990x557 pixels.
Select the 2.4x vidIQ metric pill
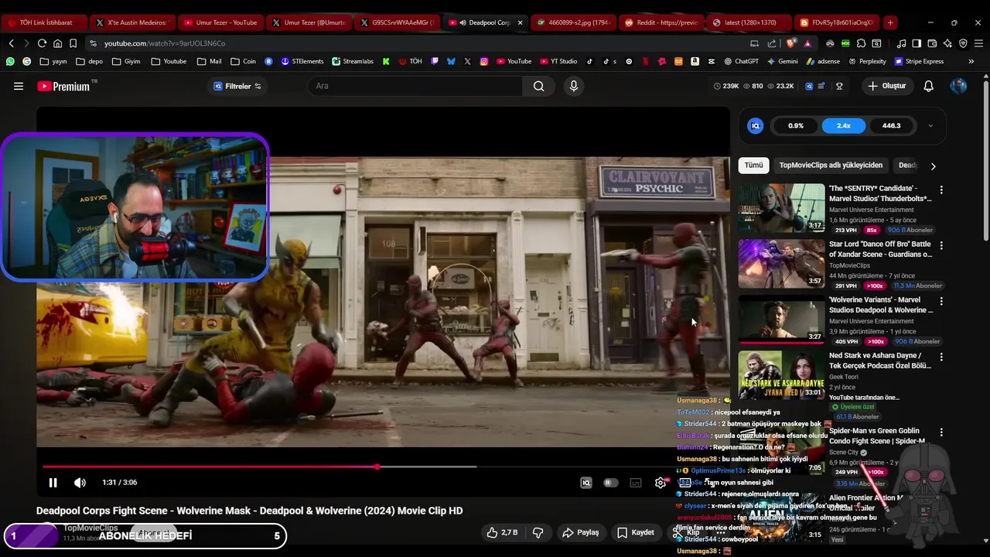click(x=843, y=125)
